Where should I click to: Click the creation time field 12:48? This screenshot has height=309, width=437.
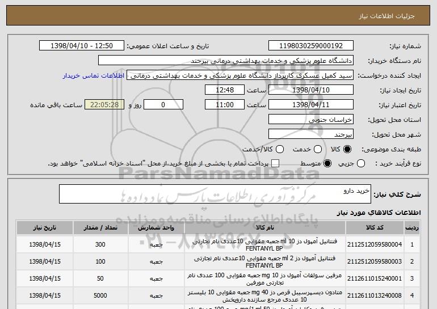[x=225, y=90]
